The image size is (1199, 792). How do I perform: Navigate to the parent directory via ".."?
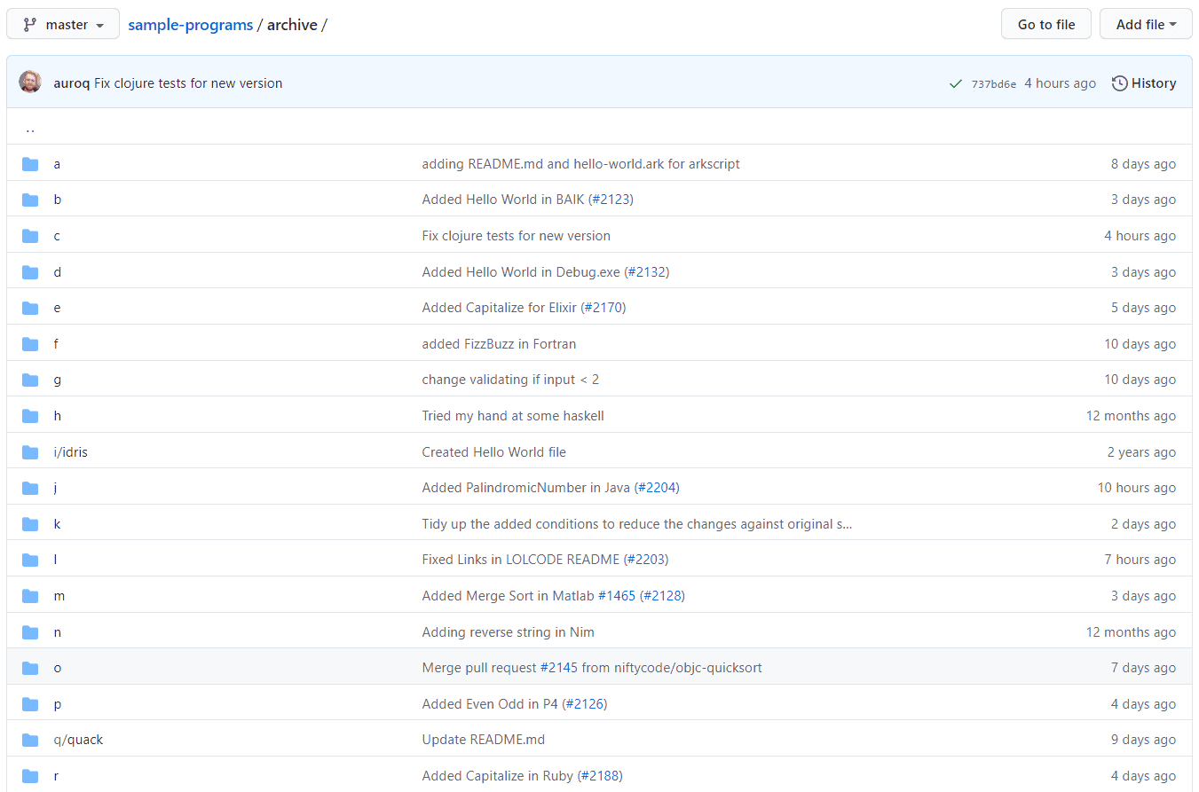(29, 127)
